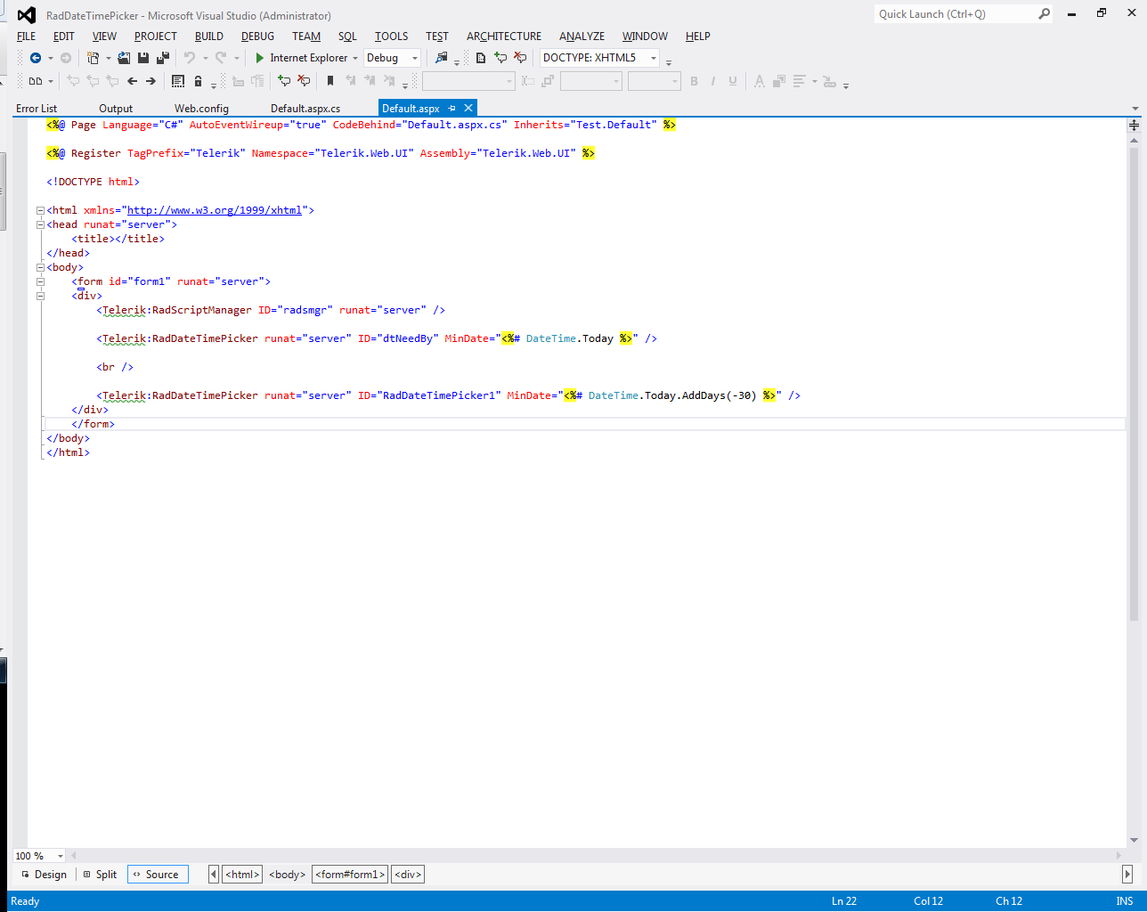Click the <div> breadcrumb tag button
The image size is (1147, 912).
[x=408, y=875]
